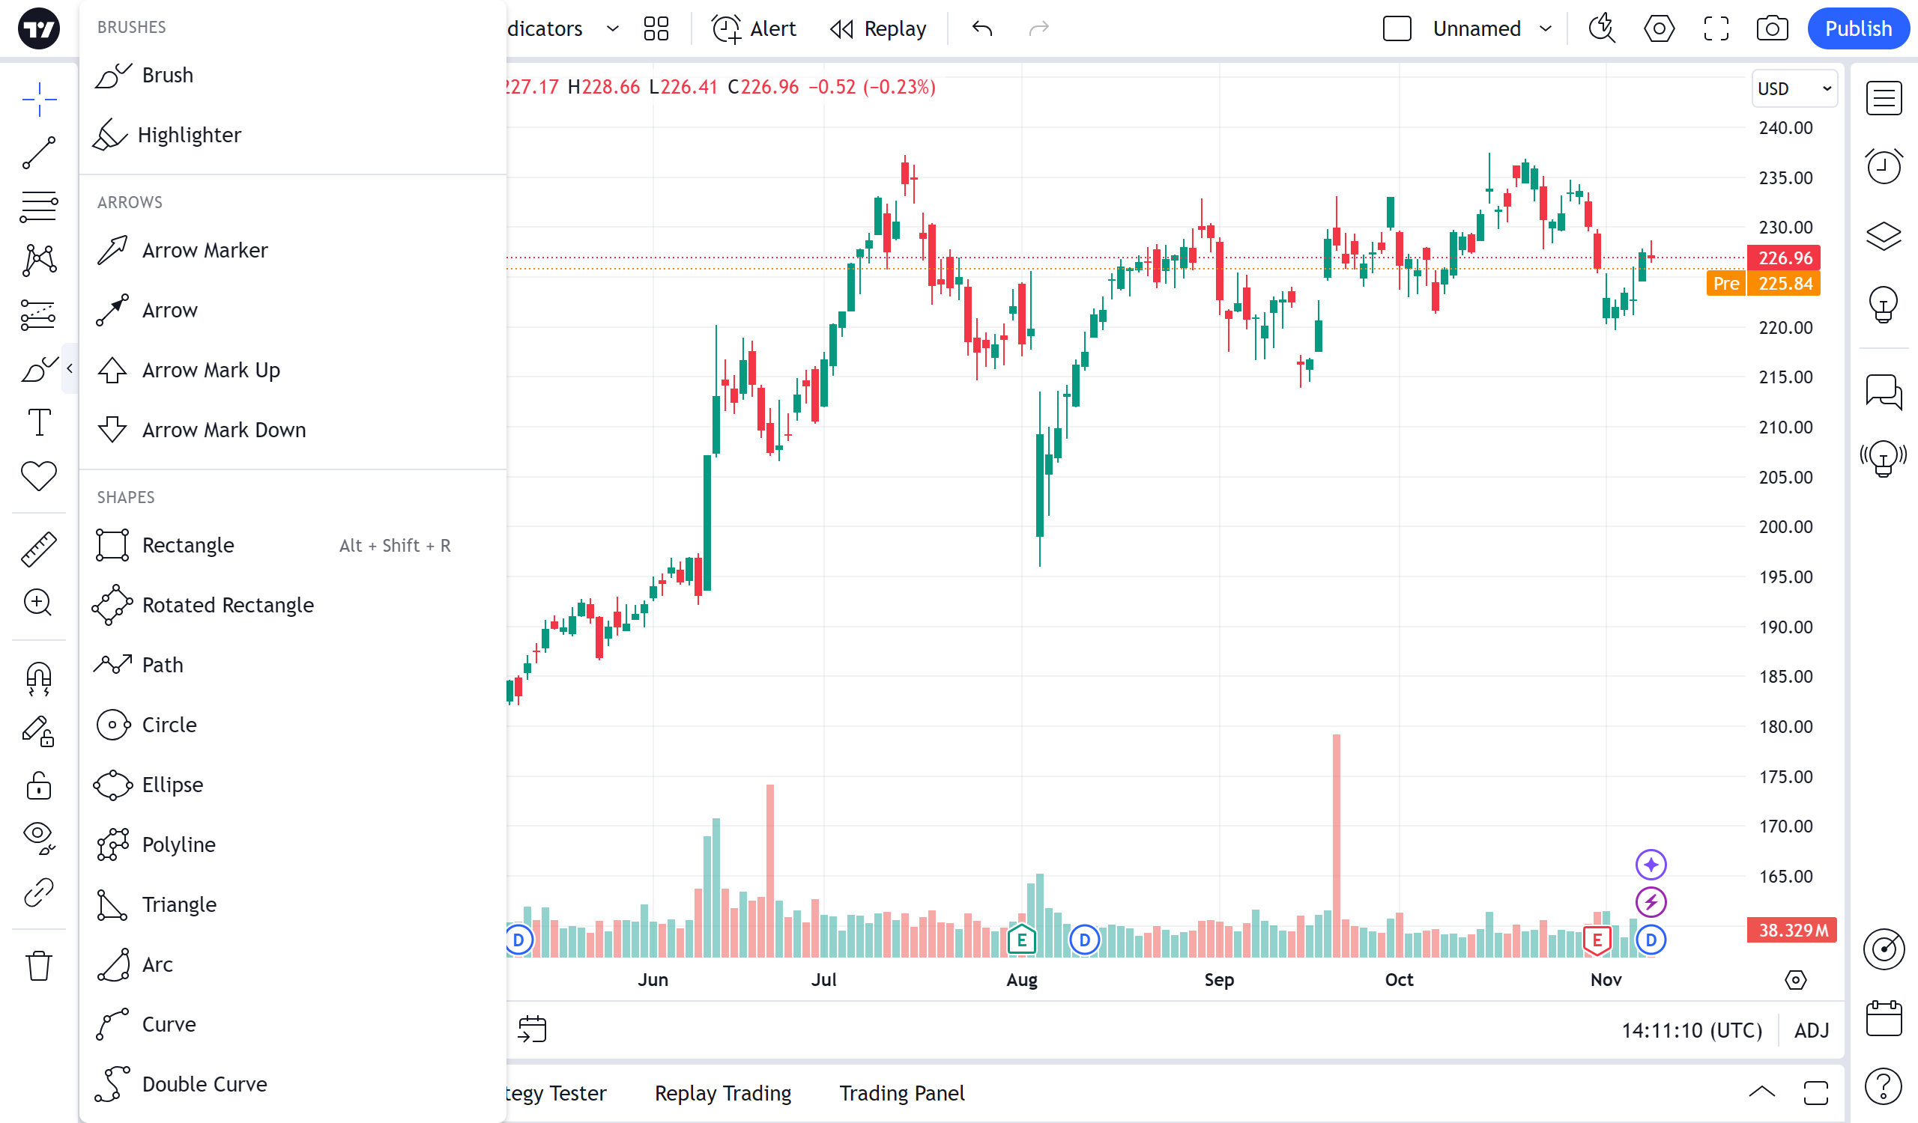Click the earnings E marker in August
The width and height of the screenshot is (1918, 1123).
click(1021, 940)
